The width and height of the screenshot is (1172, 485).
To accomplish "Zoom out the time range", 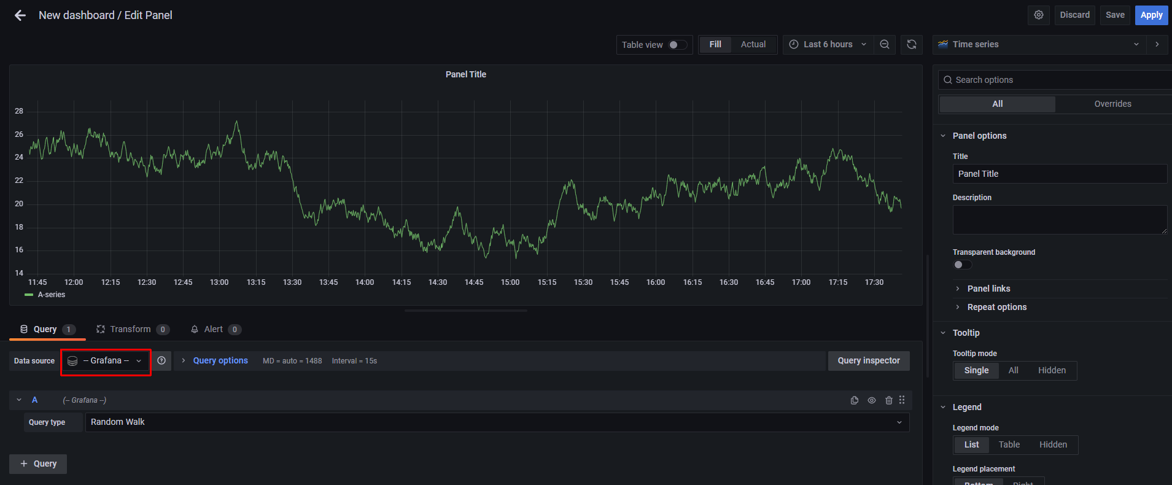I will (x=885, y=45).
